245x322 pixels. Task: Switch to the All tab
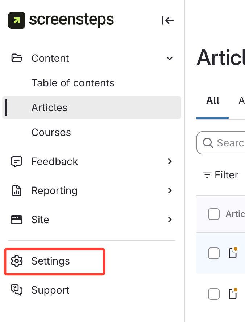[213, 101]
